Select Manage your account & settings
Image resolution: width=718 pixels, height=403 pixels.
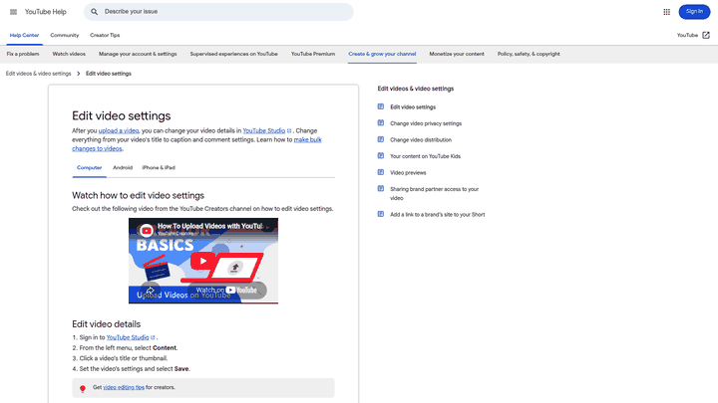138,54
